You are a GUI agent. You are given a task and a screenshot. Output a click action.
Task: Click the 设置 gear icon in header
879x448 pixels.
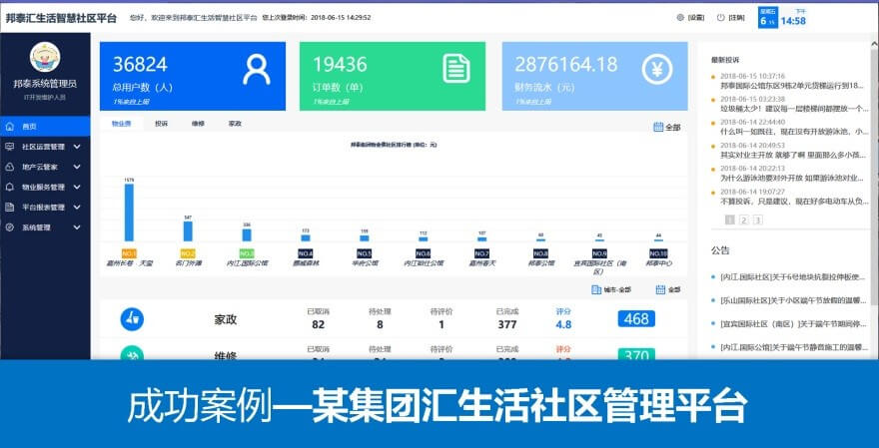coord(681,18)
